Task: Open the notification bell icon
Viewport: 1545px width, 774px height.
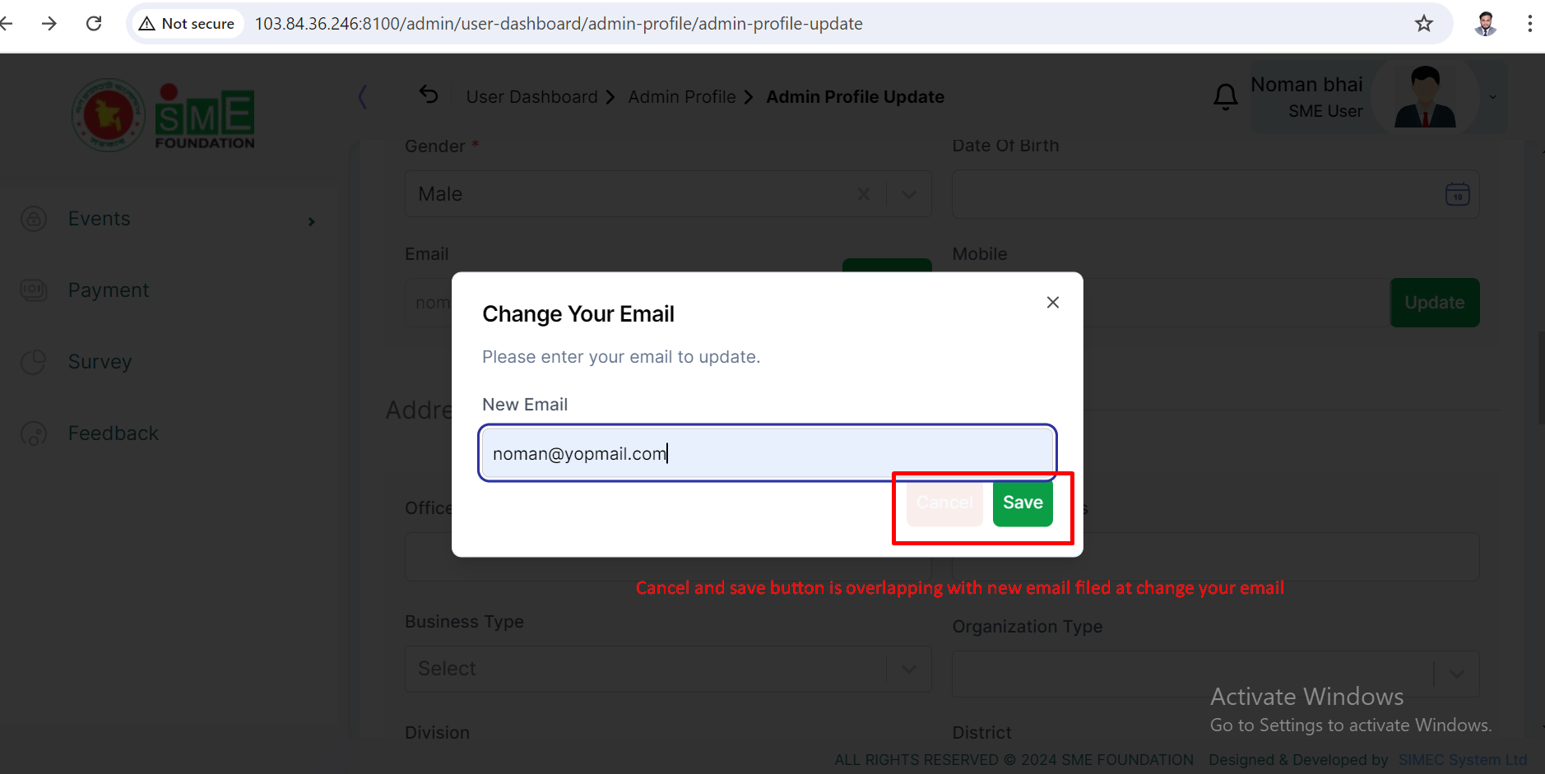Action: tap(1225, 97)
